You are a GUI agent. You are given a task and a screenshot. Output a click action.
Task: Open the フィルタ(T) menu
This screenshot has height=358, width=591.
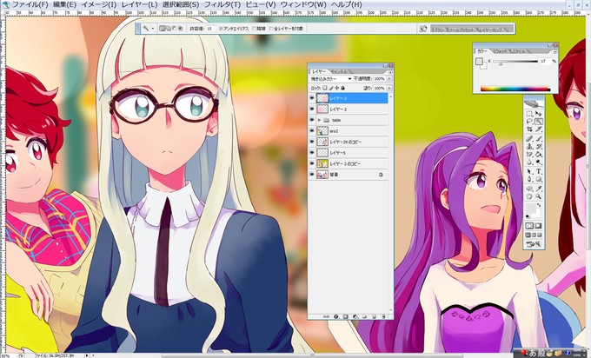pos(222,5)
